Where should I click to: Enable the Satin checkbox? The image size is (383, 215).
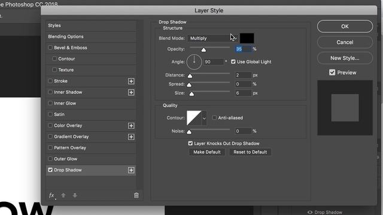pos(50,114)
